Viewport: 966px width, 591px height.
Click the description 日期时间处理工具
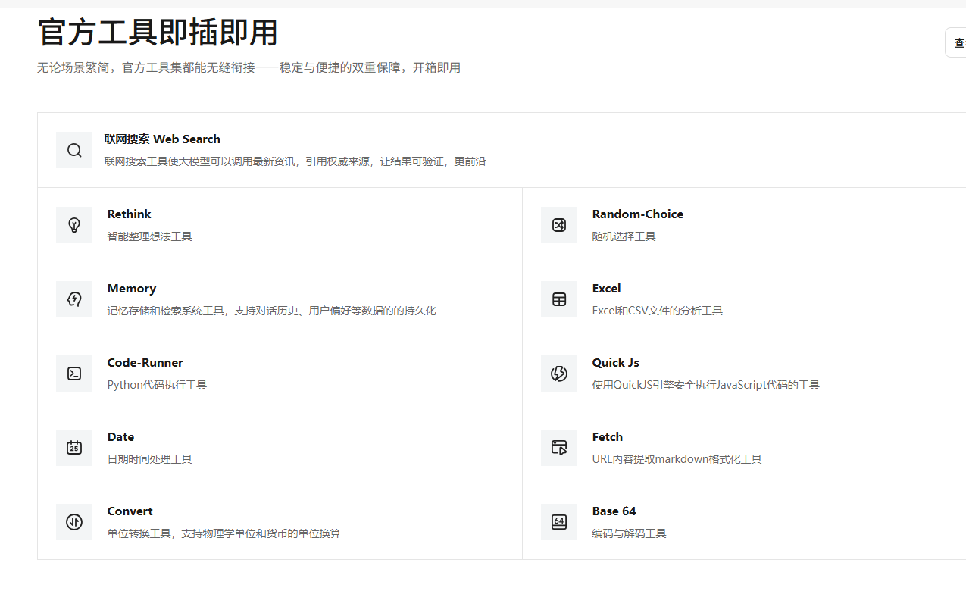pos(150,459)
